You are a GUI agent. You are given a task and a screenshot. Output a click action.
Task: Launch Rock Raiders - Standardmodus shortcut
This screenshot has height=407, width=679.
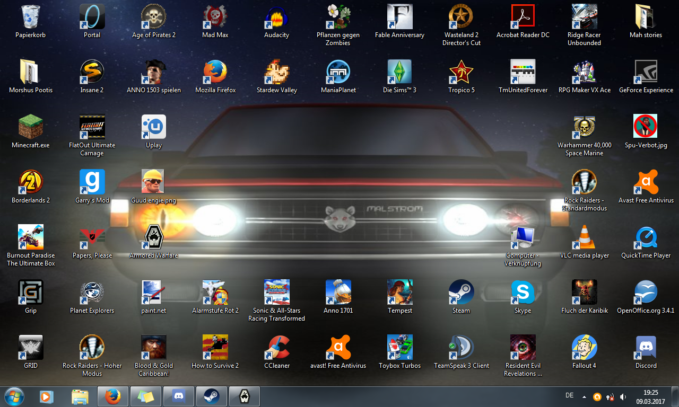[585, 182]
